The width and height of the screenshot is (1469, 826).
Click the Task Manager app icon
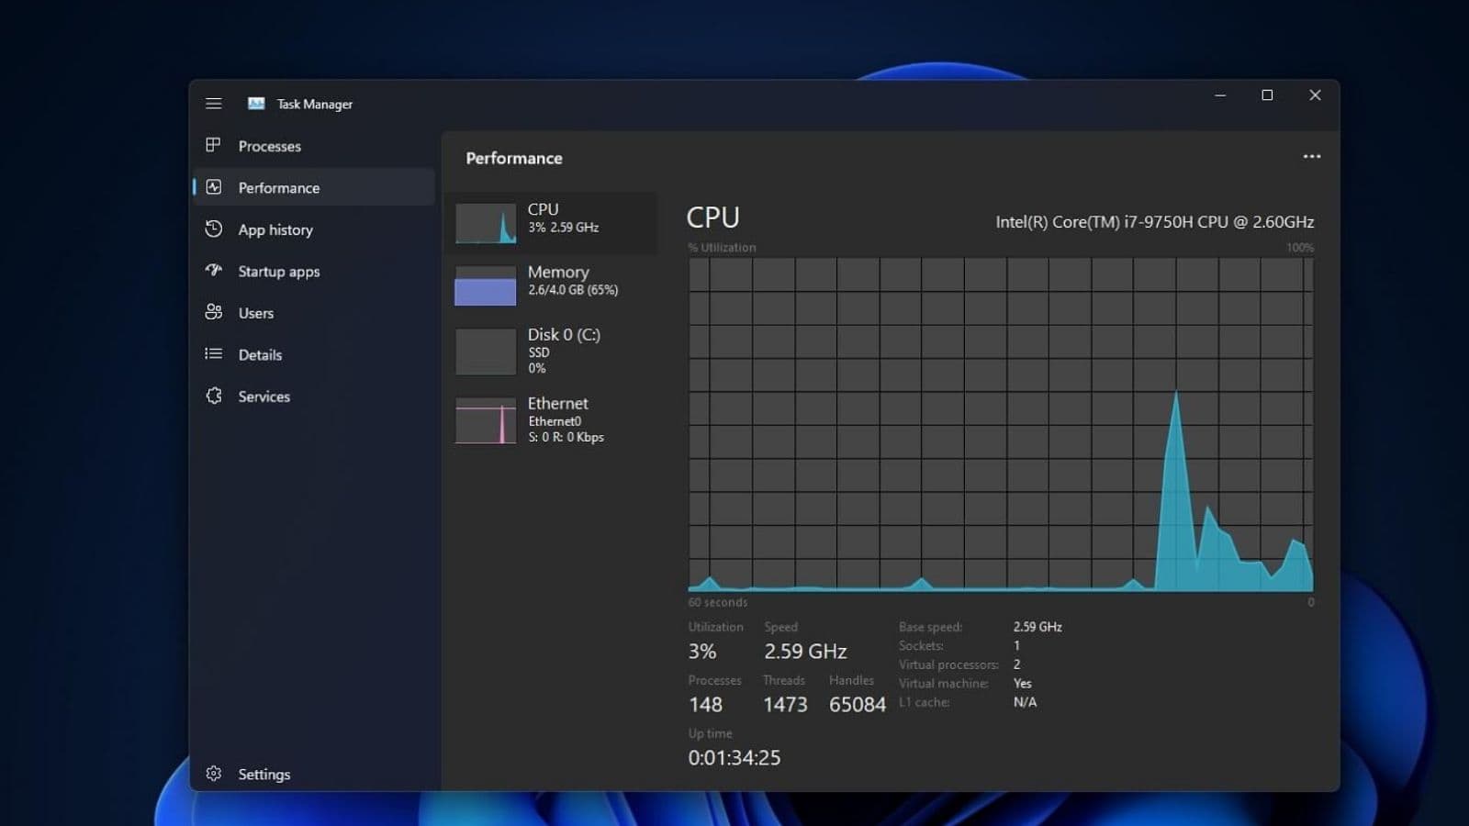coord(255,104)
